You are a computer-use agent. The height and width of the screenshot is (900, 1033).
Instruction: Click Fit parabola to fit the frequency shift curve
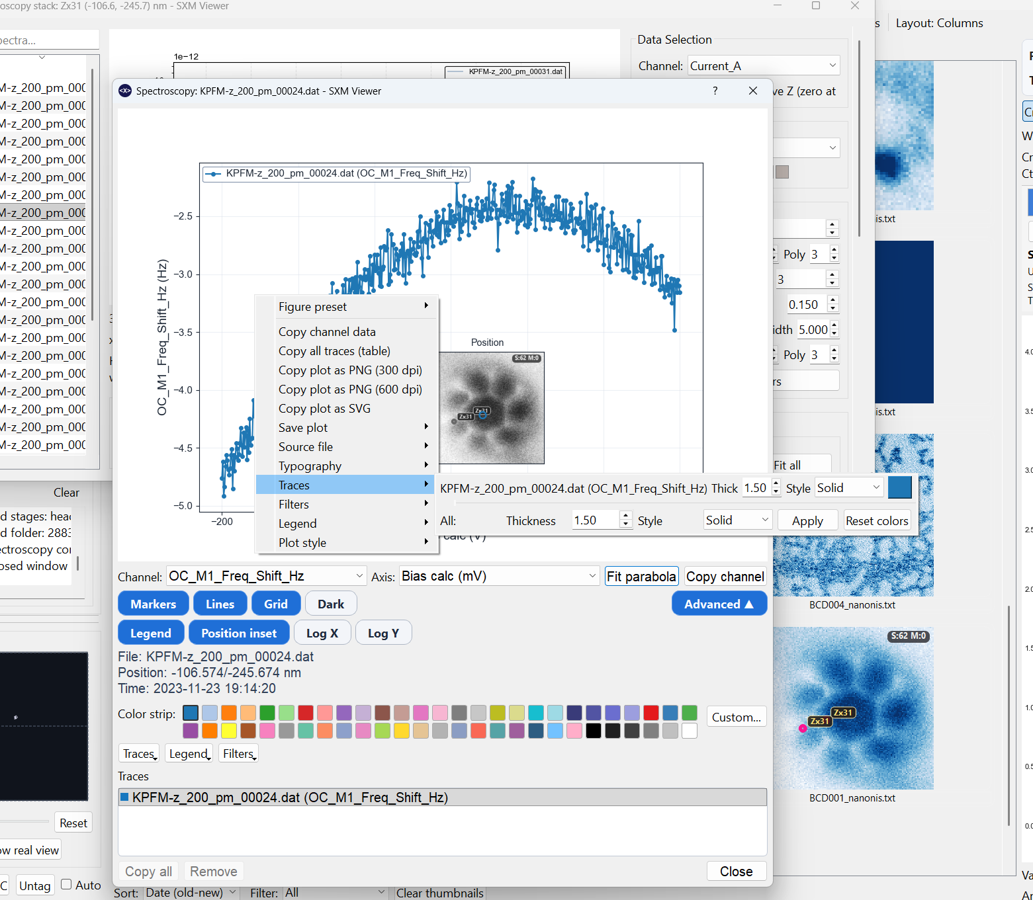tap(641, 576)
